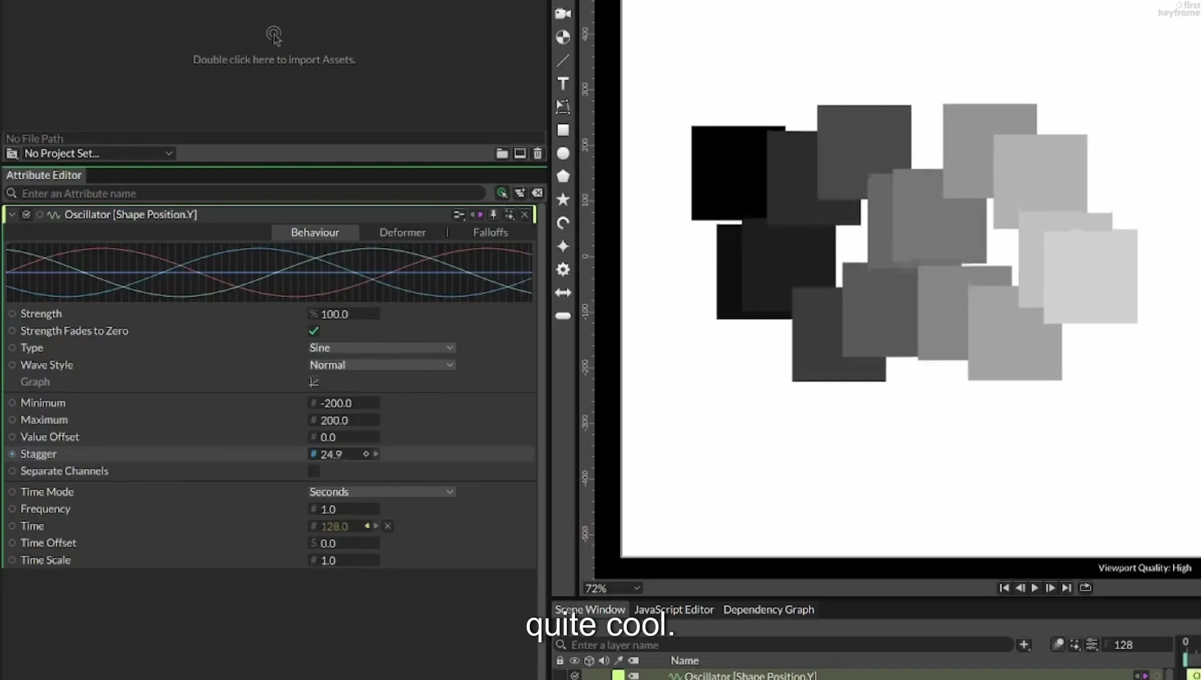The width and height of the screenshot is (1201, 680).
Task: Toggle the Stagger attribute connection circle
Action: 12,454
